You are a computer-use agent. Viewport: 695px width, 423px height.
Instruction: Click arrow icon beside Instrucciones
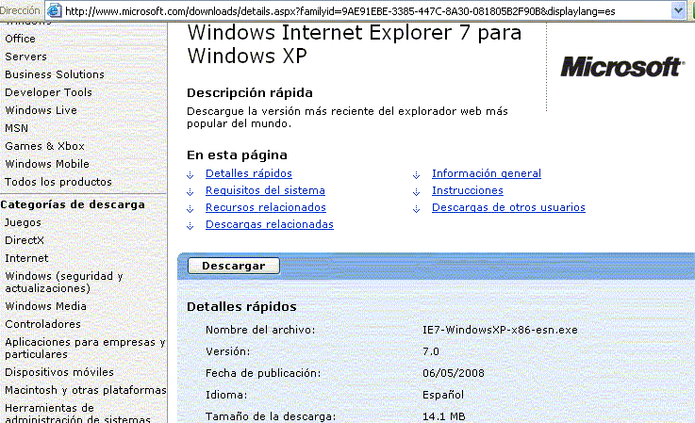tap(416, 192)
